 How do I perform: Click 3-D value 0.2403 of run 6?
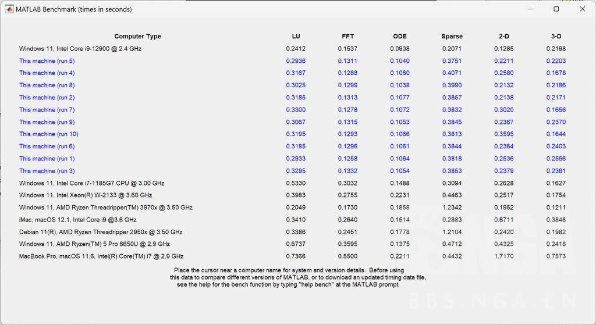coord(556,146)
